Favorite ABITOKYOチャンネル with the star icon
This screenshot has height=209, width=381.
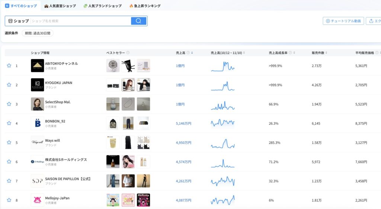(x=9, y=65)
